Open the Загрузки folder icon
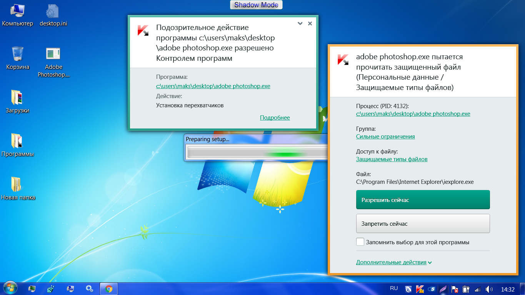This screenshot has height=295, width=525. tap(18, 102)
